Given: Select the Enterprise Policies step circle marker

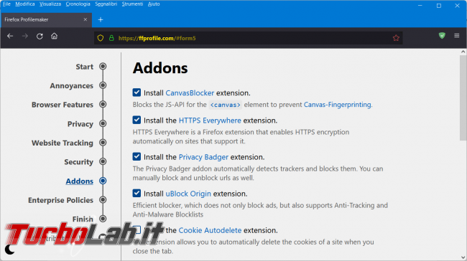Looking at the screenshot, I should [x=103, y=200].
